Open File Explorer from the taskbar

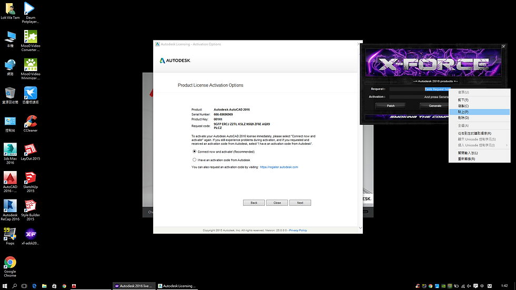44,286
